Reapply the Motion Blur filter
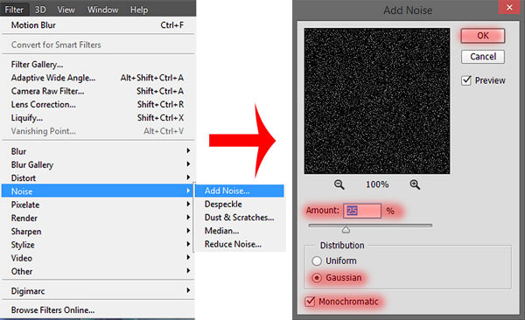Viewport: 525px width, 320px height. tap(98, 25)
